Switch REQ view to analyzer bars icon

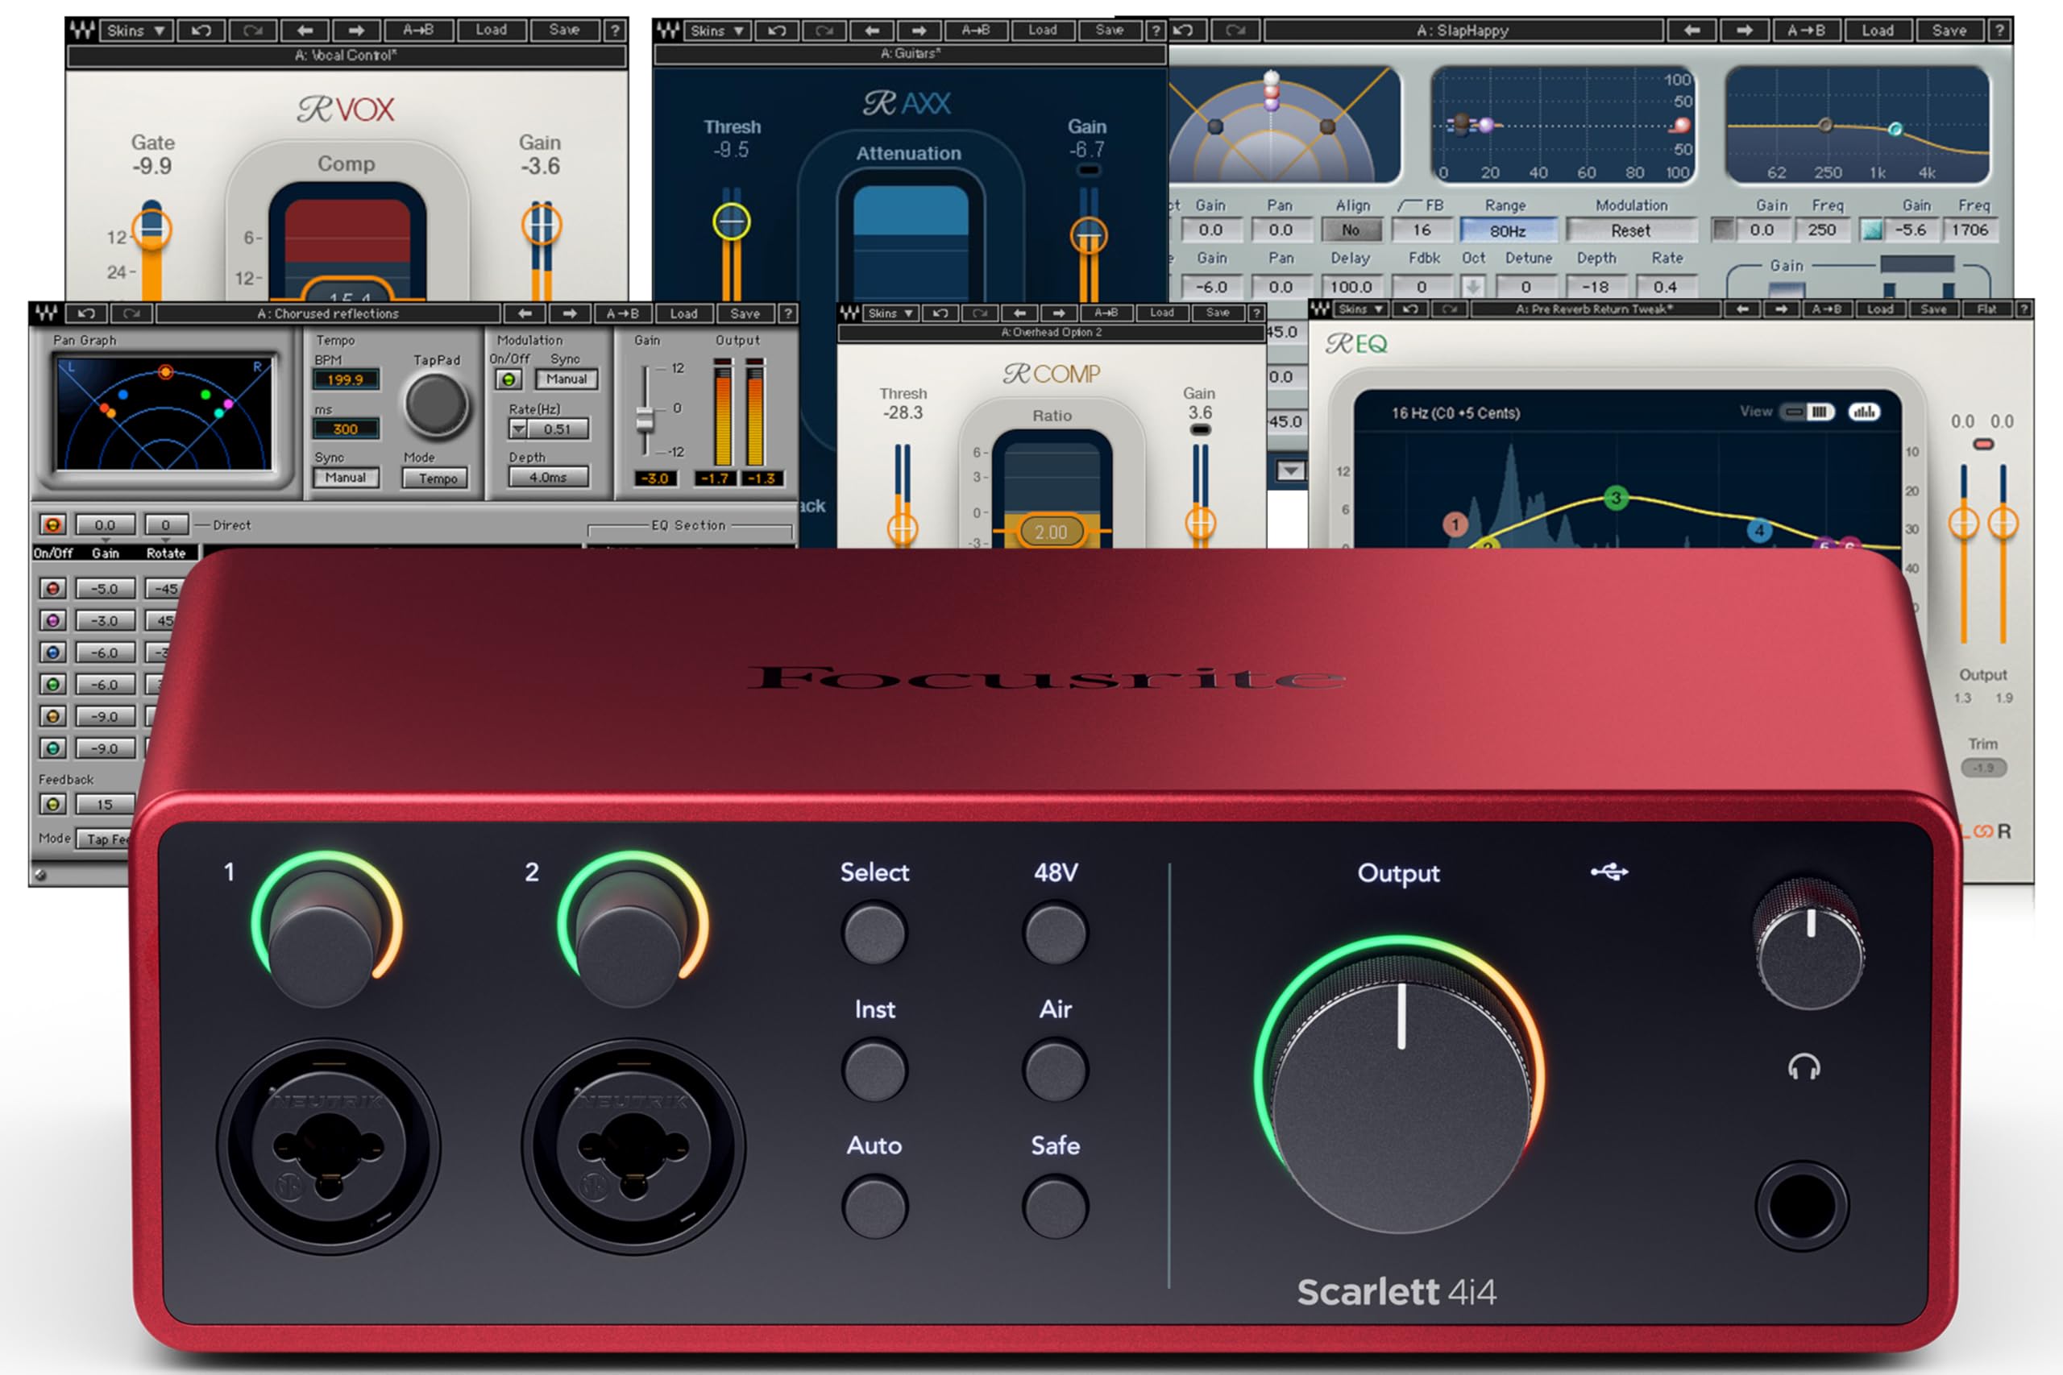pyautogui.click(x=1864, y=412)
